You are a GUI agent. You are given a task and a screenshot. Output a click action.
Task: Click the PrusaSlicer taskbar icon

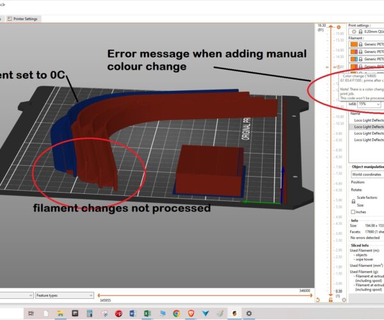coord(235,313)
